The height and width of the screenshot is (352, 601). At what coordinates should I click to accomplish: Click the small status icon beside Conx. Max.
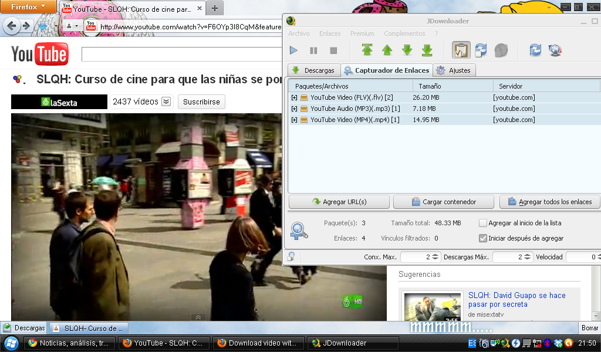point(291,256)
